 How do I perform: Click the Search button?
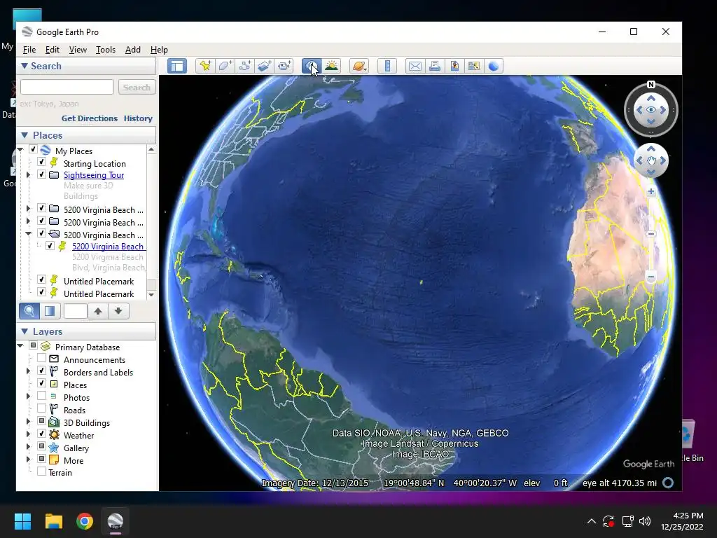coord(137,87)
